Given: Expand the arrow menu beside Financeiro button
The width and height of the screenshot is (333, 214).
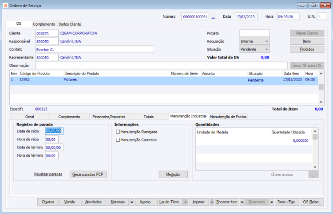Looking at the screenshot, I should (x=271, y=202).
